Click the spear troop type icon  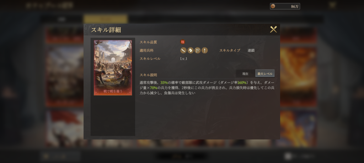204,50
